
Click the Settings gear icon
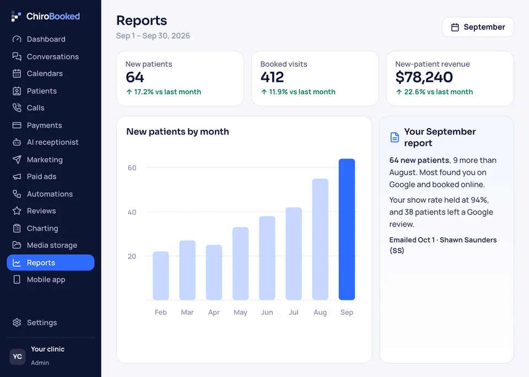[x=17, y=323]
